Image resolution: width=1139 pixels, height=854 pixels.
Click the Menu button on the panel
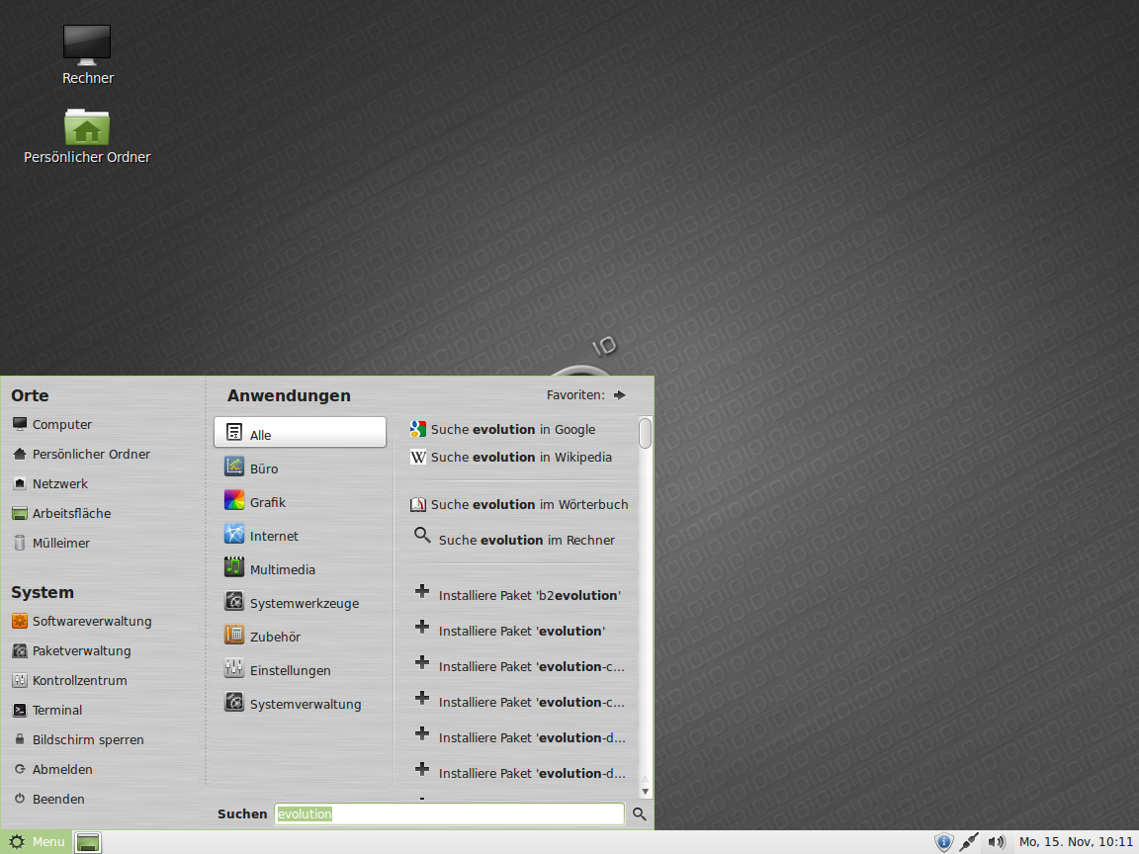37,842
